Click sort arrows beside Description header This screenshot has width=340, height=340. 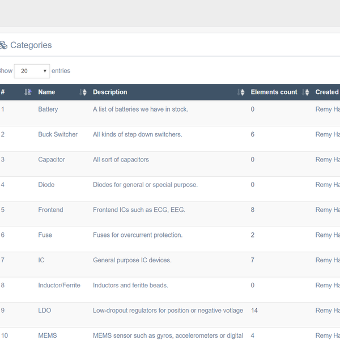pyautogui.click(x=241, y=92)
